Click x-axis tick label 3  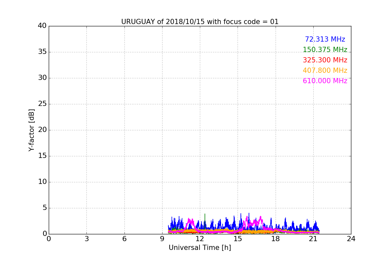coord(86,239)
